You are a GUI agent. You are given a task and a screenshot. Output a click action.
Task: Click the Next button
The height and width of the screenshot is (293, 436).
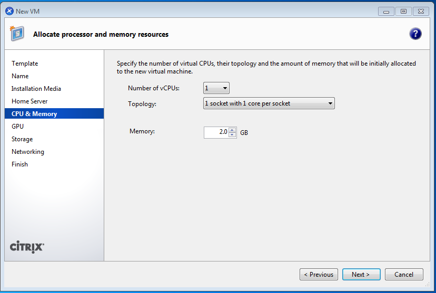pyautogui.click(x=360, y=274)
